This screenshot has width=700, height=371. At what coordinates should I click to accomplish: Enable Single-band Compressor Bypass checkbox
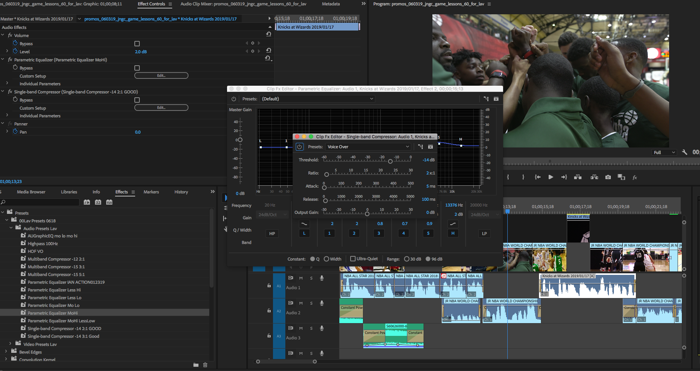[x=137, y=100]
